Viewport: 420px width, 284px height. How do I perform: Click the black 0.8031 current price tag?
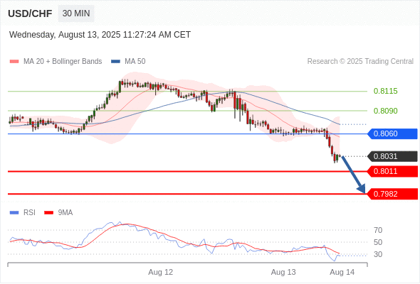392,156
